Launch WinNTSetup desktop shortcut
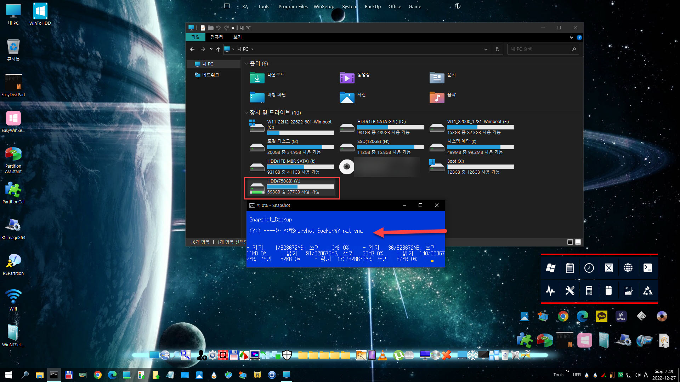Viewport: 680px width, 382px height. 13,335
